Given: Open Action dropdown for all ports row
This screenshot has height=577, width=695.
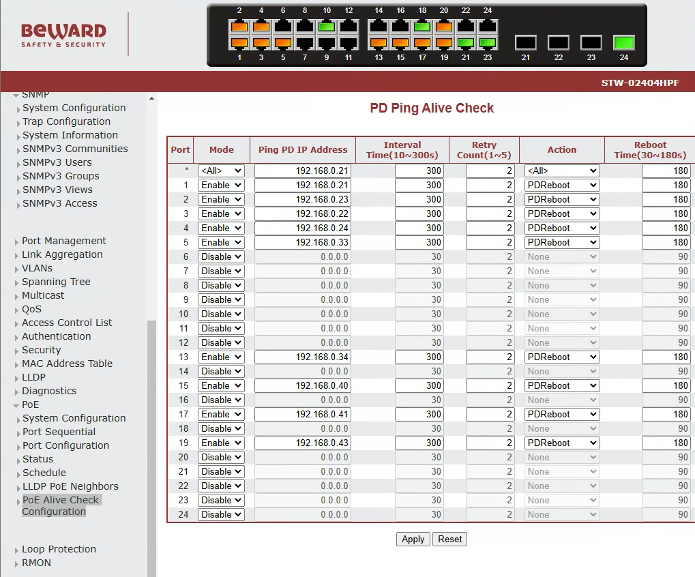Looking at the screenshot, I should pos(561,171).
